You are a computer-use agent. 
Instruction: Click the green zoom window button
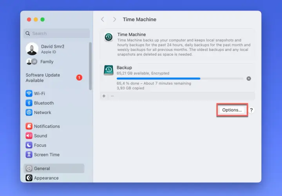[43, 20]
